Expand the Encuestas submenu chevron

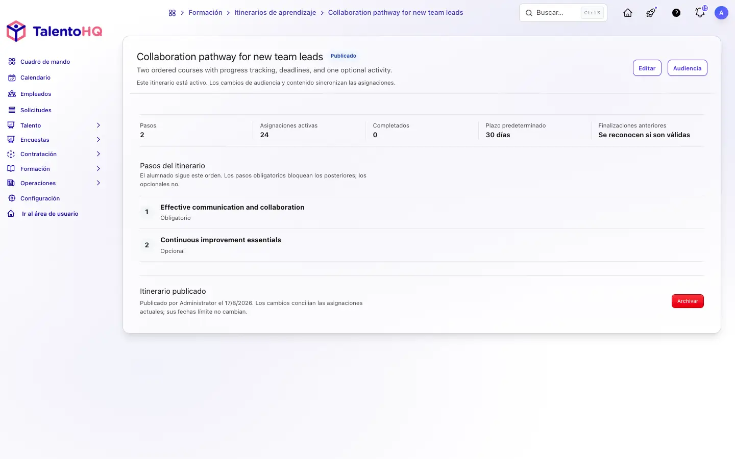99,140
